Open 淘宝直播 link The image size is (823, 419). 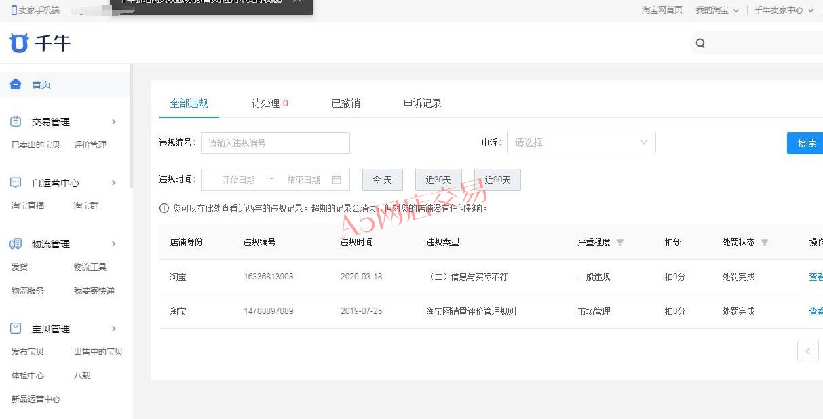tap(28, 205)
